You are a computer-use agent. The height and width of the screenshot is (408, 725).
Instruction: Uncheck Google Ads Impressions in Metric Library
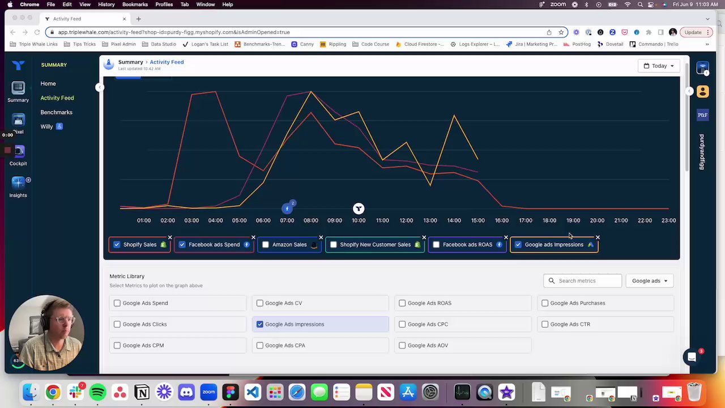260,324
